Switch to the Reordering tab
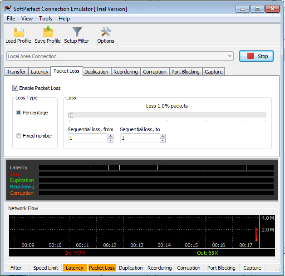The width and height of the screenshot is (285, 276). click(x=126, y=72)
